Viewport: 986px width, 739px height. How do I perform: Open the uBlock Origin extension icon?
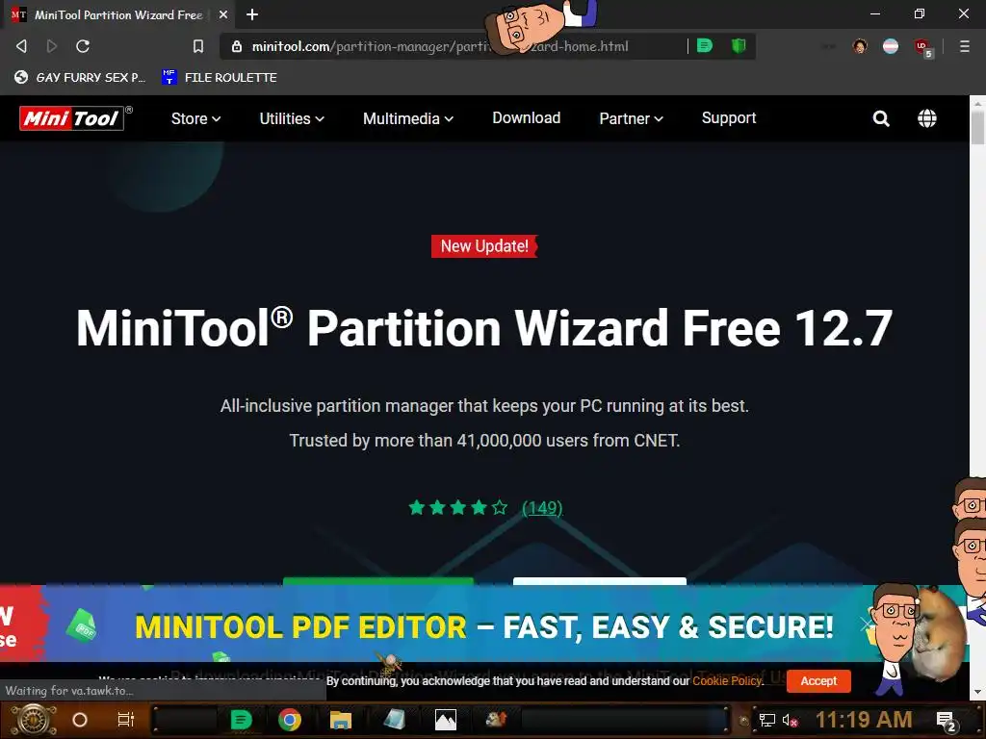pos(922,47)
